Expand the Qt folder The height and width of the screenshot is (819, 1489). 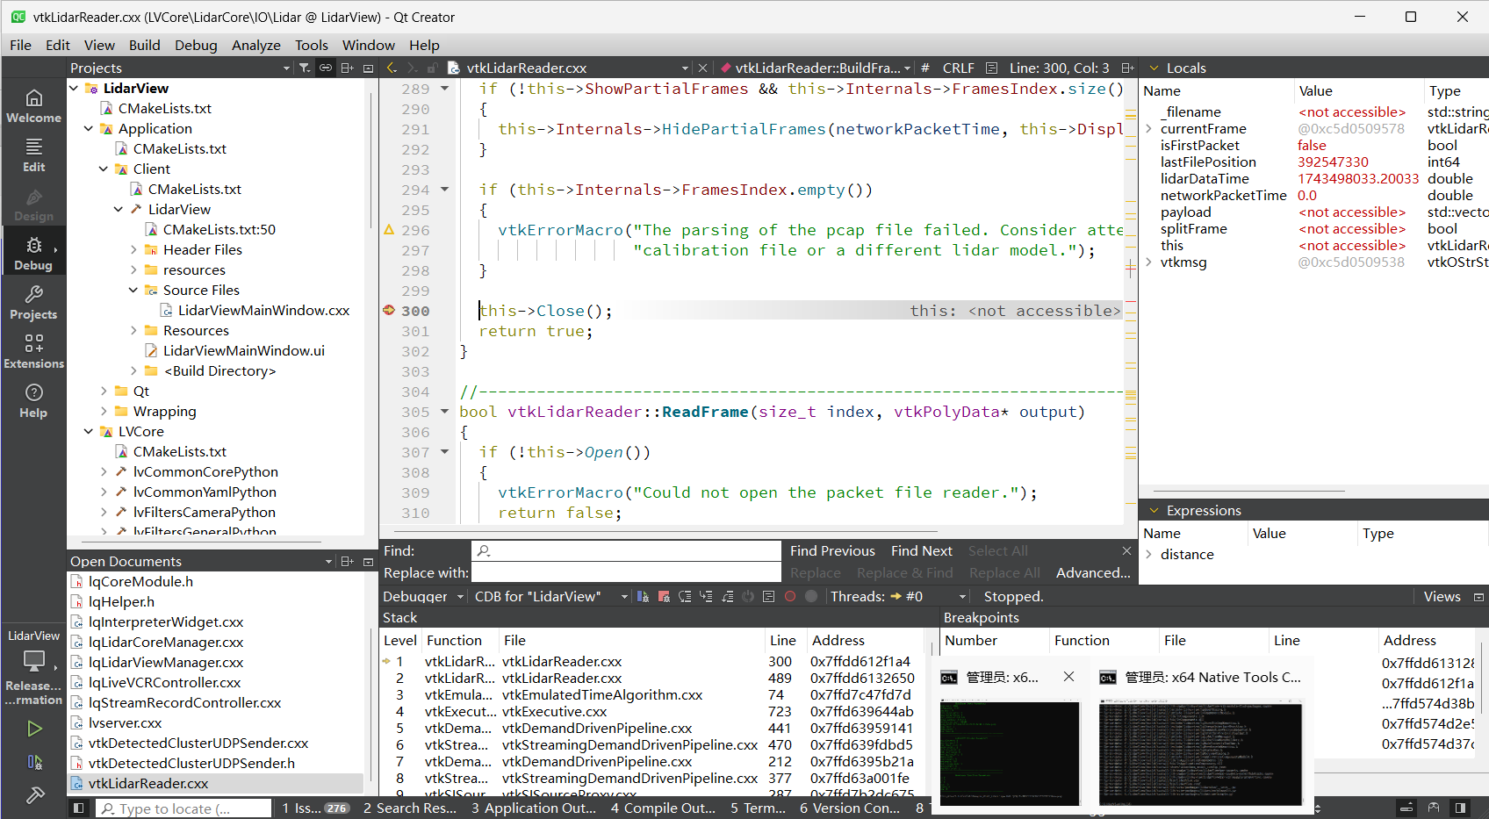[x=104, y=391]
